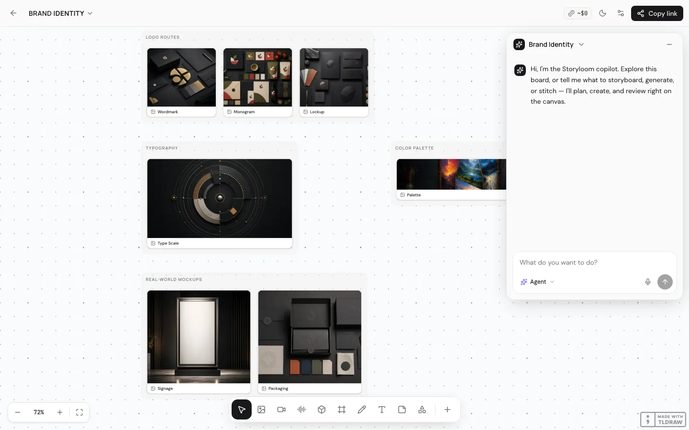Click the REAL-WORLD MOCKUPS frame label
Image resolution: width=689 pixels, height=430 pixels.
tap(174, 279)
